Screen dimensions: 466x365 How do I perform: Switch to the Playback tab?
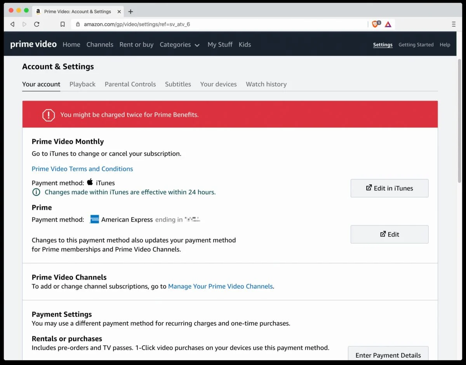(82, 84)
